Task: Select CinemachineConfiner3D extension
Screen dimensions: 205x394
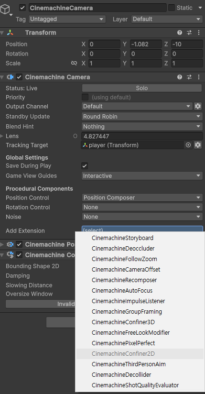Action: (x=140, y=322)
